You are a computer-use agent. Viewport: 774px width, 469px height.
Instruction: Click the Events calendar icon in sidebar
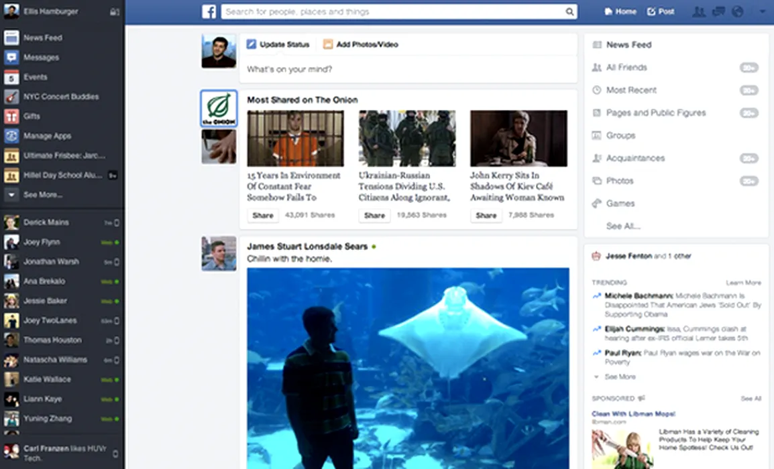point(11,77)
